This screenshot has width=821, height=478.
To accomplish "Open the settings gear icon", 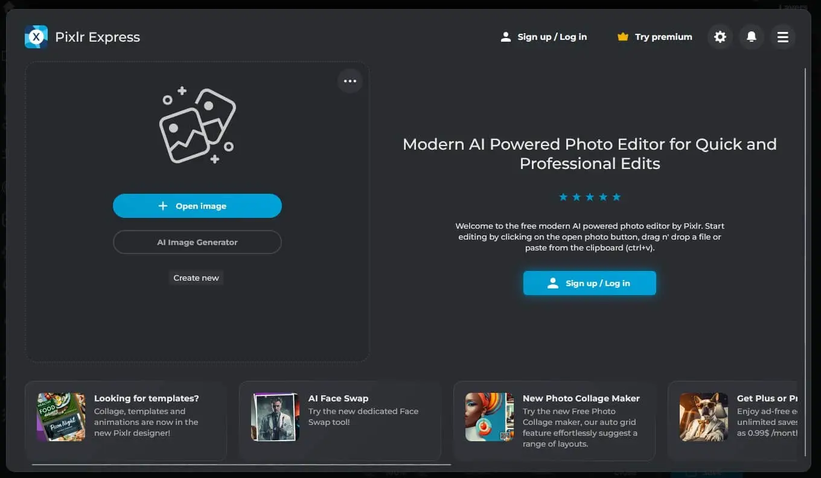I will [720, 37].
